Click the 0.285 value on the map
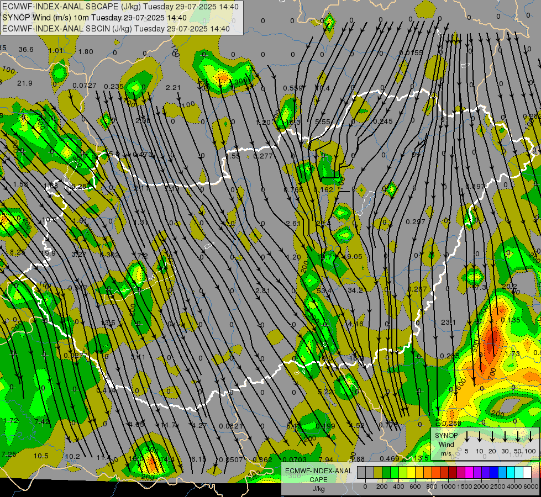 [x=450, y=356]
